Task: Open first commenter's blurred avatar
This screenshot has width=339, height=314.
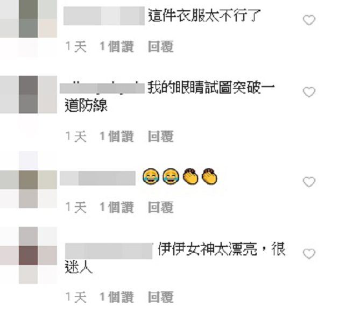Action: coord(29,19)
